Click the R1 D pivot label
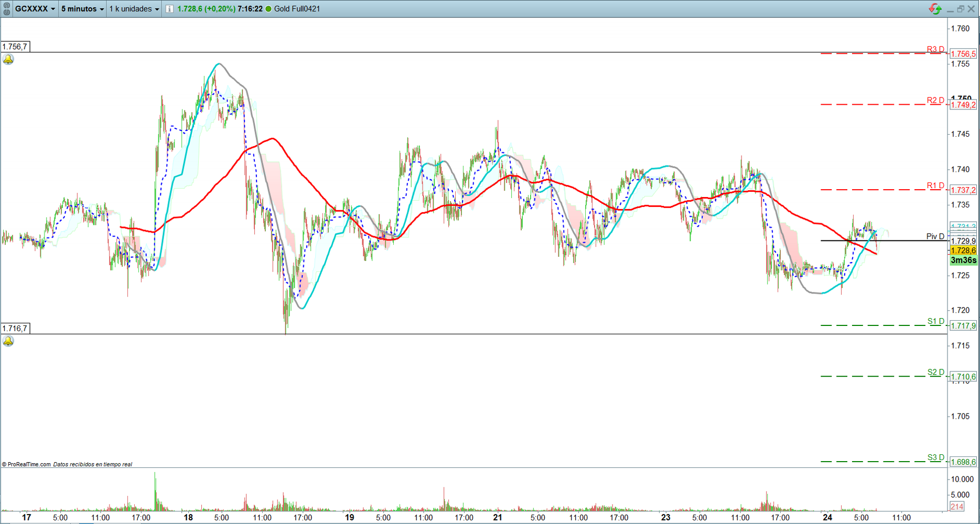Viewport: 980px width, 524px height. pyautogui.click(x=935, y=185)
